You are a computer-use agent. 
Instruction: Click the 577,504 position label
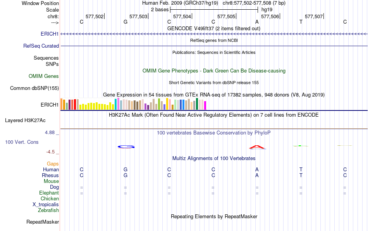click(182, 16)
